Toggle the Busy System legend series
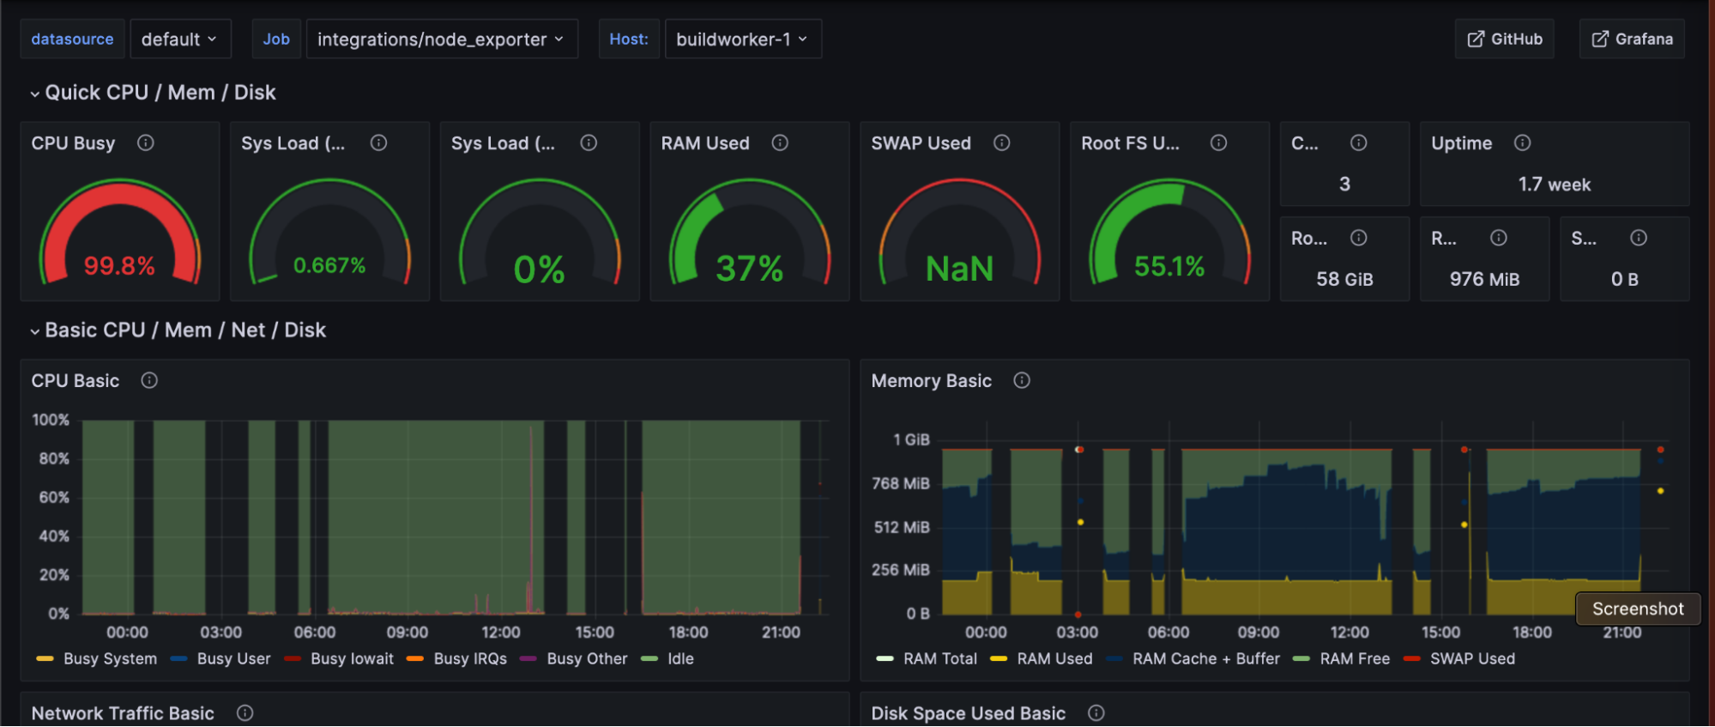The width and height of the screenshot is (1715, 727). pyautogui.click(x=110, y=658)
